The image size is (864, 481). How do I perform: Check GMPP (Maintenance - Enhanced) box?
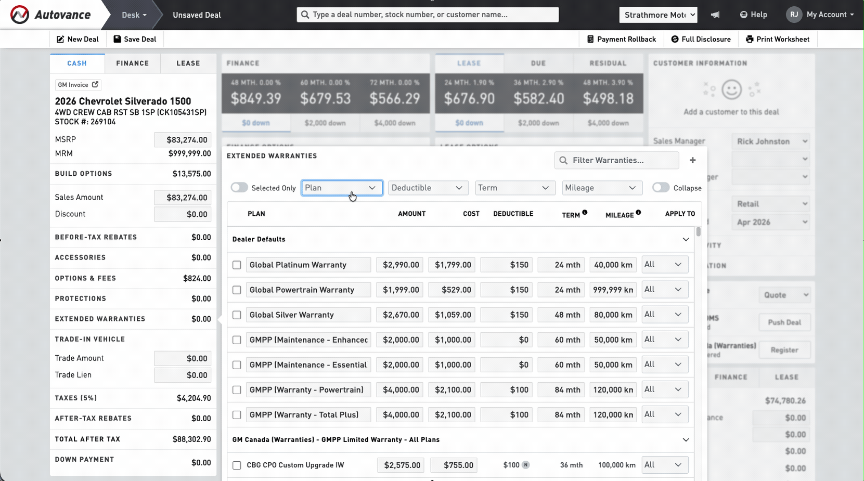click(237, 340)
